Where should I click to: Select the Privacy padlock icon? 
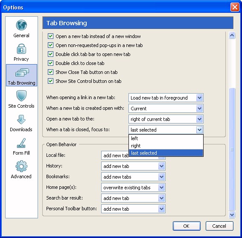(x=21, y=49)
